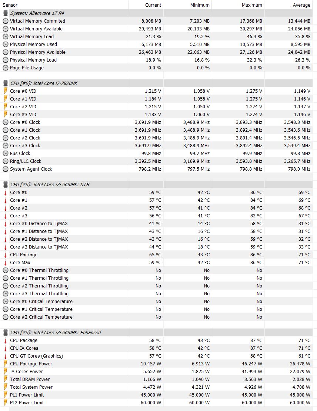Click the icon beside Core #3 Thermal Throttling
Viewport: 317px width, 411px height.
coord(5,294)
